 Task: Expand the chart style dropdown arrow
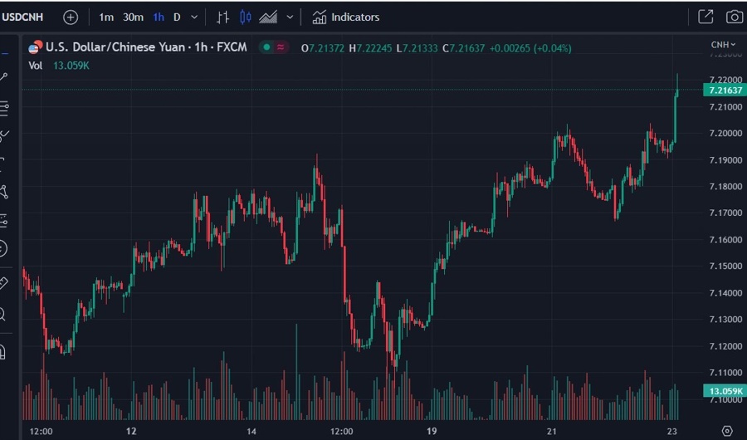pyautogui.click(x=290, y=17)
